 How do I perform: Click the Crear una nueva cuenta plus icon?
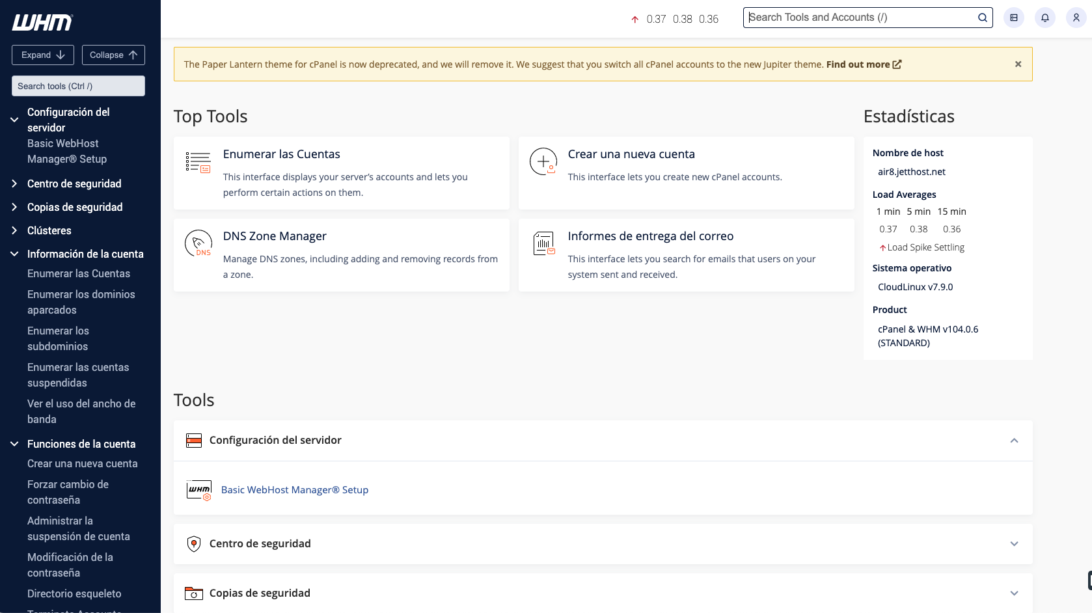tap(543, 161)
